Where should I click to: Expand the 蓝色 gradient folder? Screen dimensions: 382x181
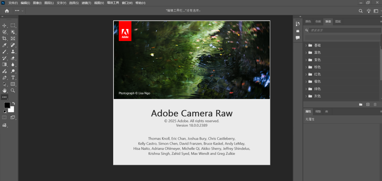(306, 52)
